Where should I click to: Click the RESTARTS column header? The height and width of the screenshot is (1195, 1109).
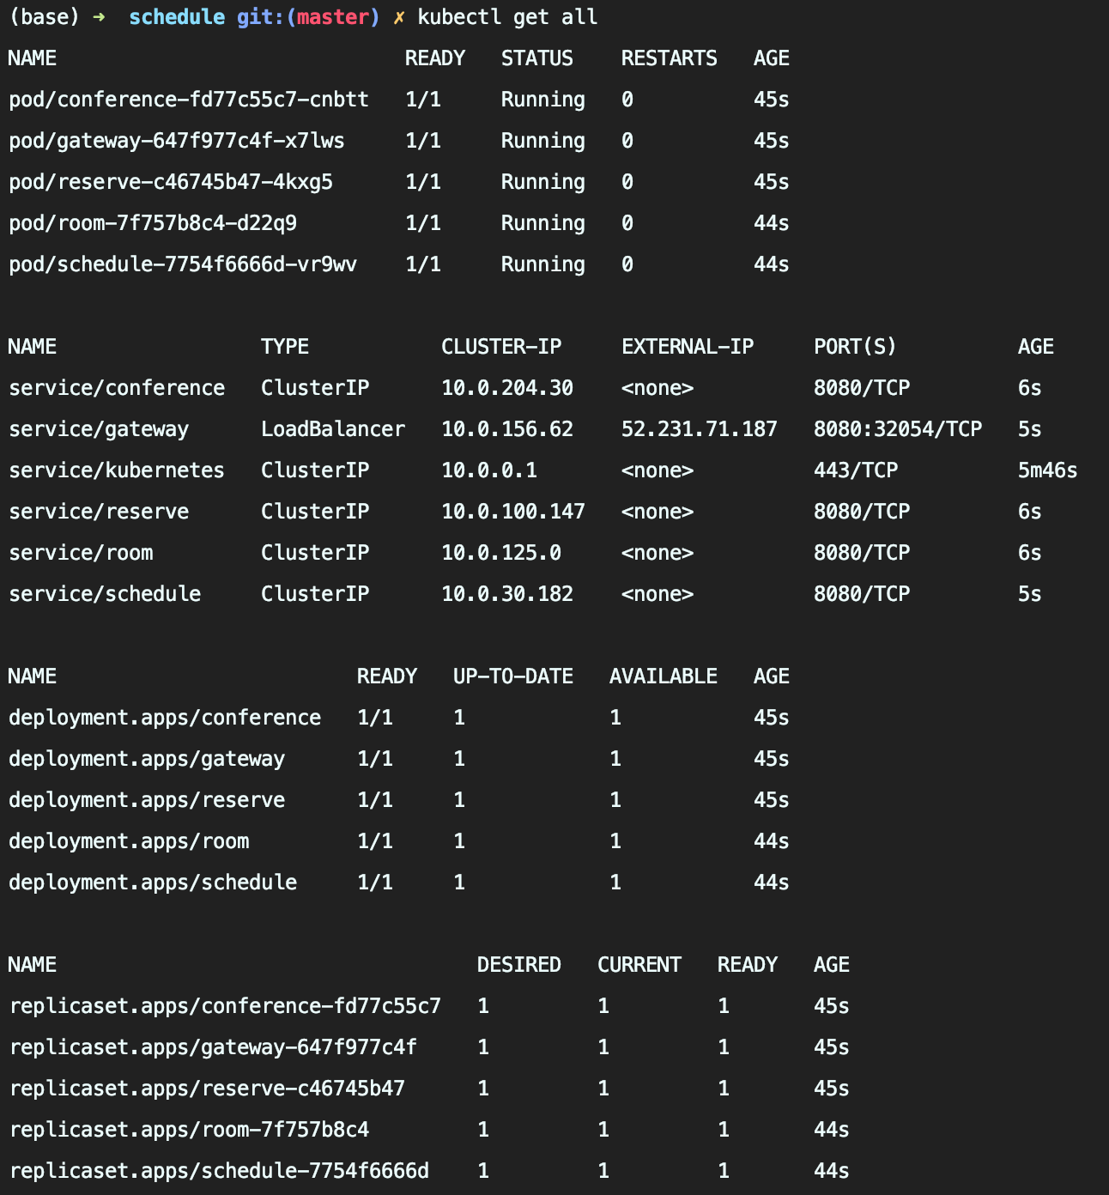(670, 58)
